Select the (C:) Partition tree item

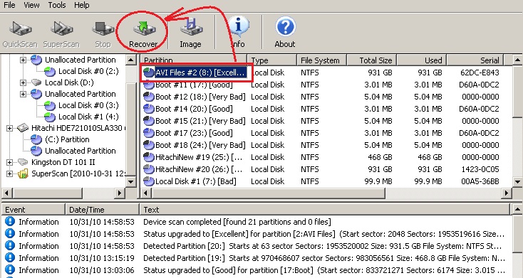67,139
